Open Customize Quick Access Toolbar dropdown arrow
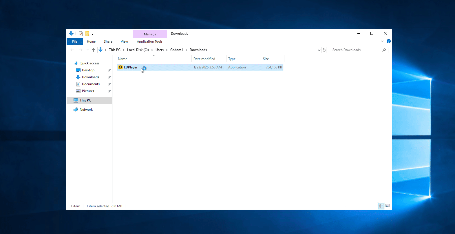Viewport: 455px width, 234px height. pyautogui.click(x=92, y=34)
